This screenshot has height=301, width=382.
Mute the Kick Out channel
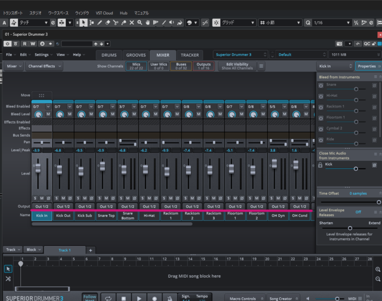(63, 198)
